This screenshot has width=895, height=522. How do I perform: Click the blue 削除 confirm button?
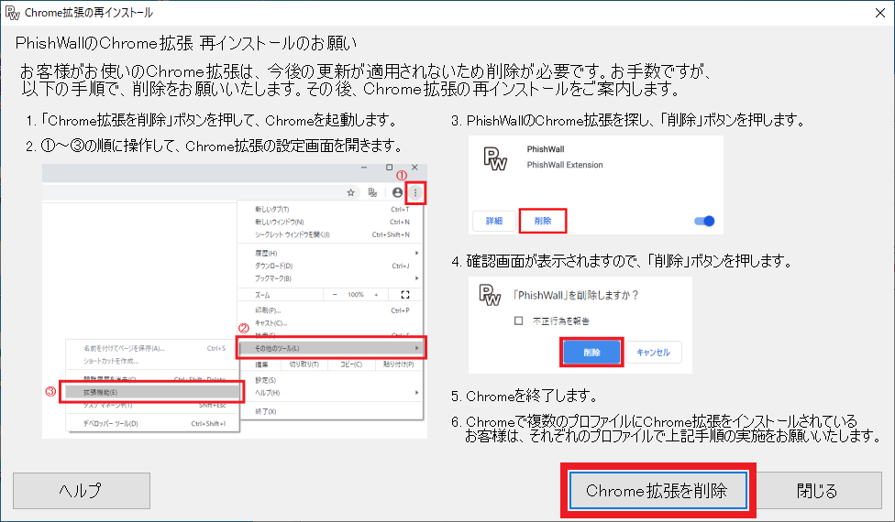tap(591, 353)
